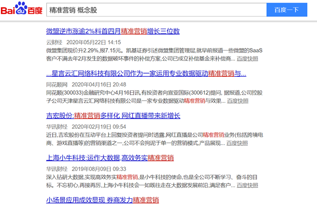Click the 深入钻研大数据 snippet text
This screenshot has width=317, height=207.
[152, 181]
